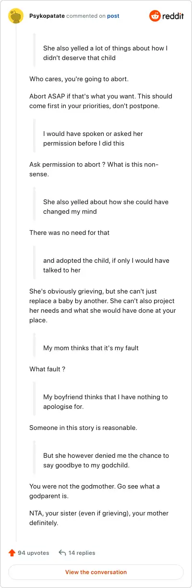Open the 'post' link in header
The height and width of the screenshot is (588, 192).
(113, 16)
